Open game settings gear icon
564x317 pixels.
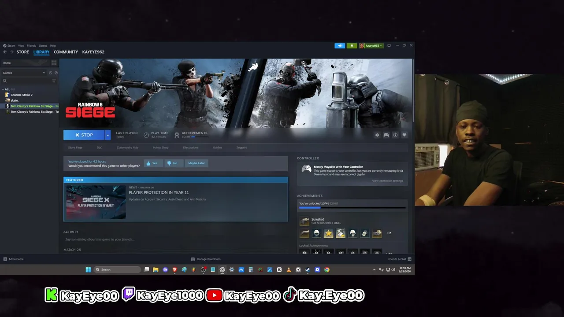[377, 135]
